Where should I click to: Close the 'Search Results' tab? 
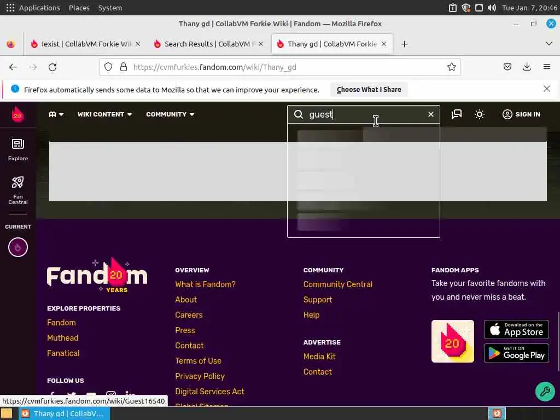261,44
